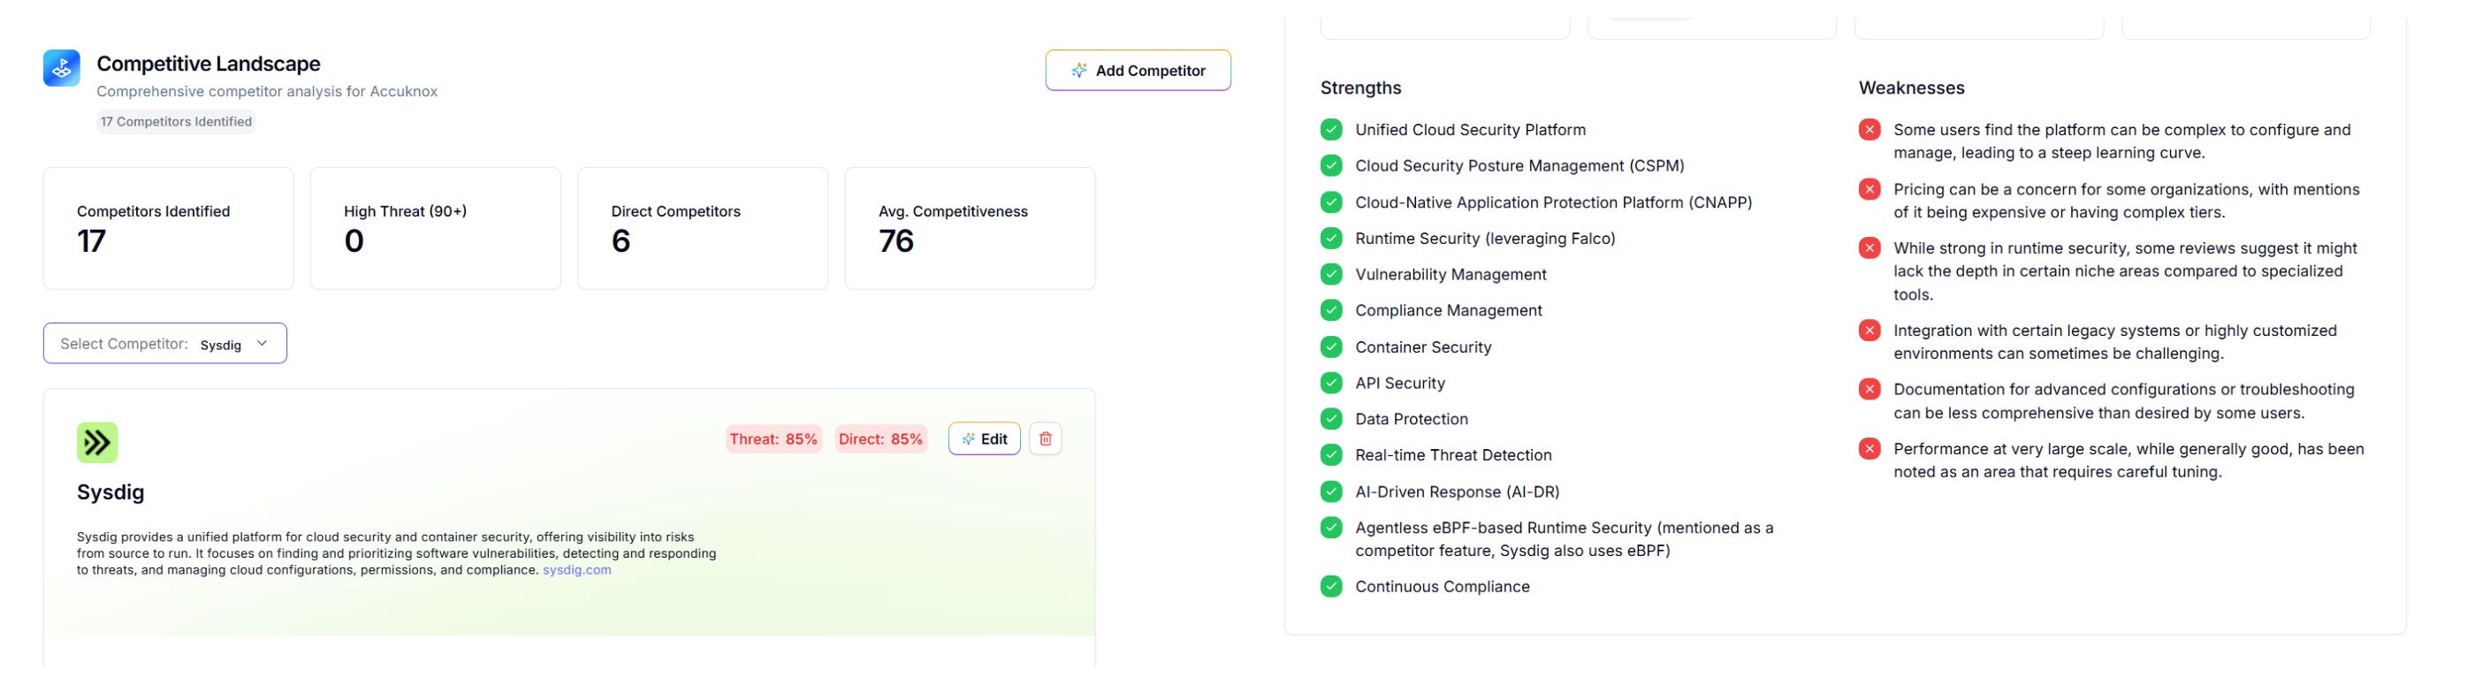This screenshot has width=2475, height=685.
Task: Click green check icon beside API Security
Action: 1330,383
